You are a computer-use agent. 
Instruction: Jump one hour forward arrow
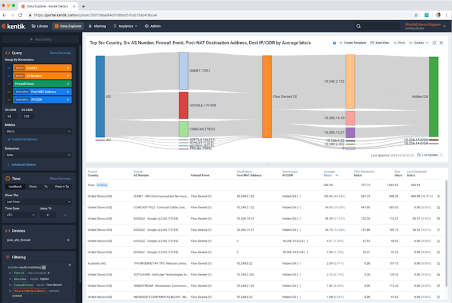coord(64,215)
